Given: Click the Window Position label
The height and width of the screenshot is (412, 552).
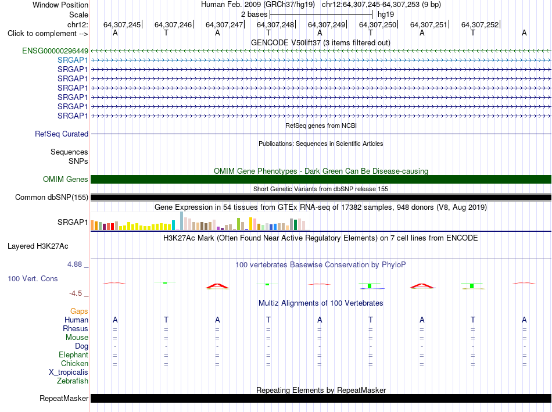Looking at the screenshot, I should [x=60, y=5].
